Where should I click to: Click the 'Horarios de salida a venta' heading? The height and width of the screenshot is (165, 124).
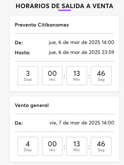coord(65,6)
